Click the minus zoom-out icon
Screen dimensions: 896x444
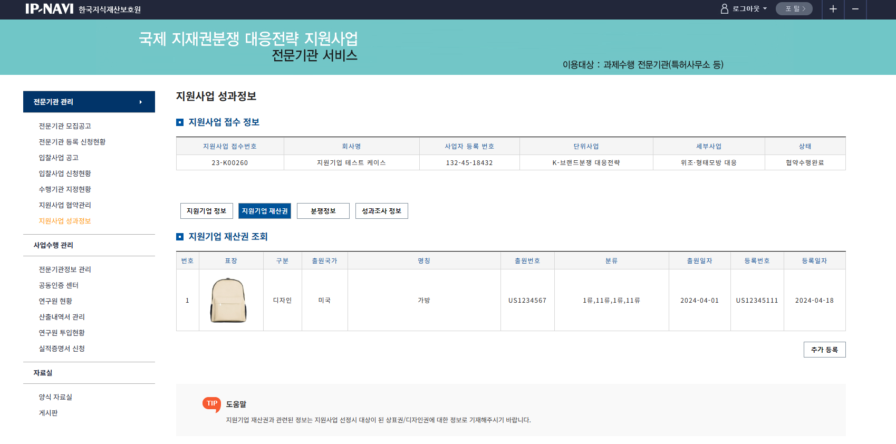pos(855,9)
